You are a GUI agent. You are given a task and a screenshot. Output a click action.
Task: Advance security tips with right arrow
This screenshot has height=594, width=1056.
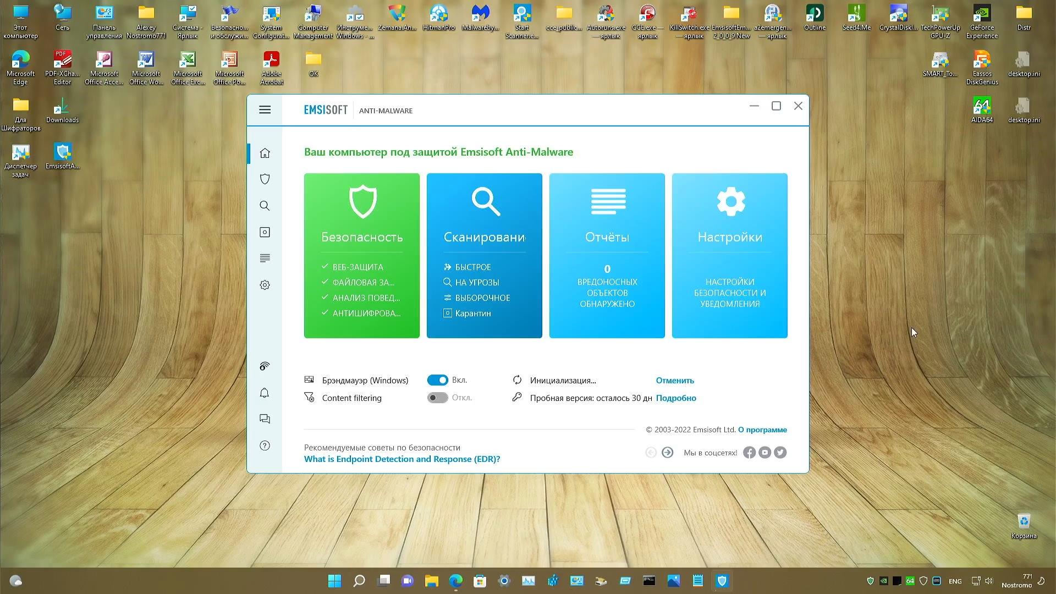coord(668,452)
